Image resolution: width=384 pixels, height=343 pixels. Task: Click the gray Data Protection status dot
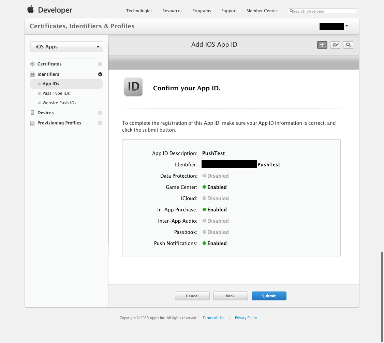click(x=204, y=176)
